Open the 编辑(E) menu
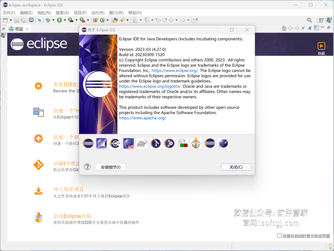Viewport: 334px width, 251px height. (26, 13)
